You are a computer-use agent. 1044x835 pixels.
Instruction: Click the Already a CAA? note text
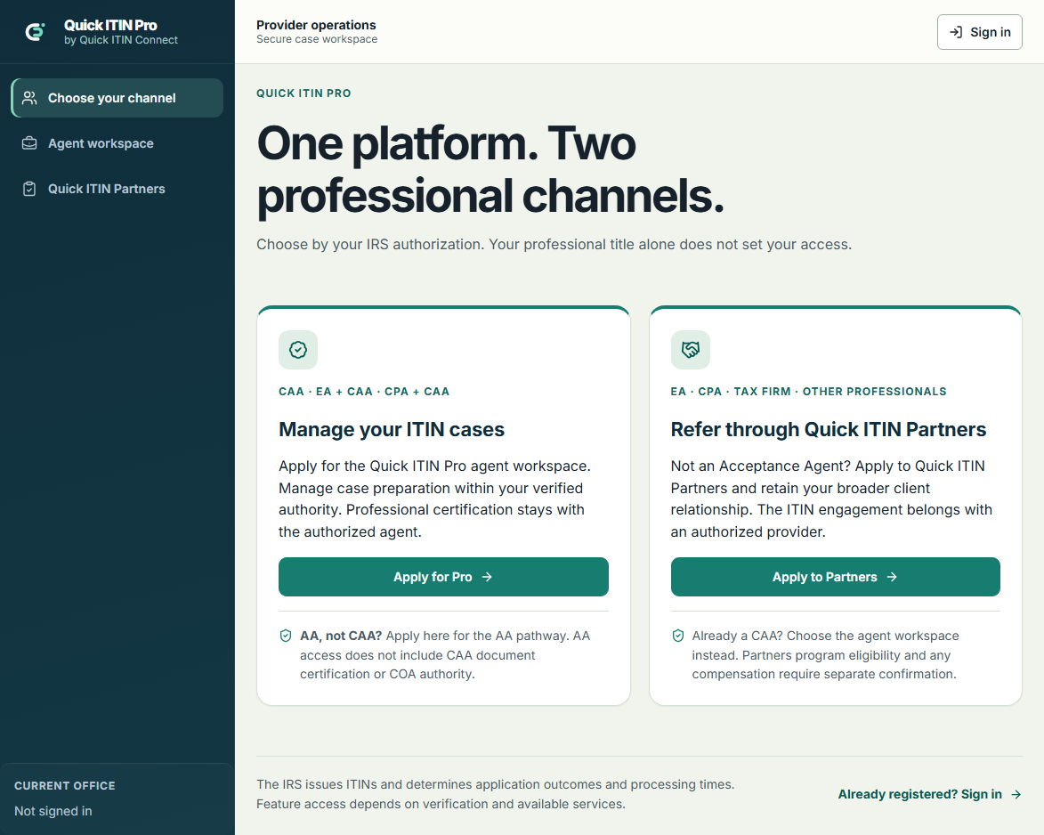click(x=826, y=655)
